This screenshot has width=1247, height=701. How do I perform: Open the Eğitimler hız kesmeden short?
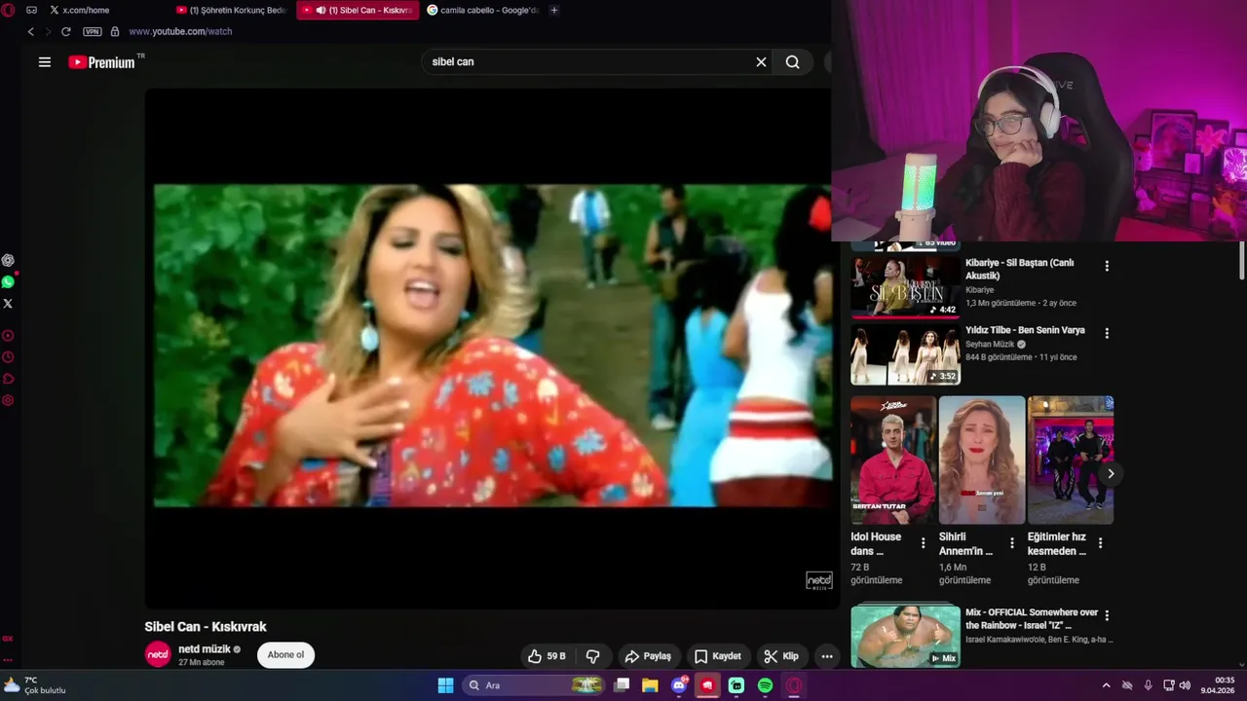tap(1071, 461)
